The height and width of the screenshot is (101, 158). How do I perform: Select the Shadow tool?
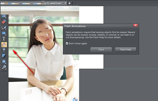[x=4, y=56]
